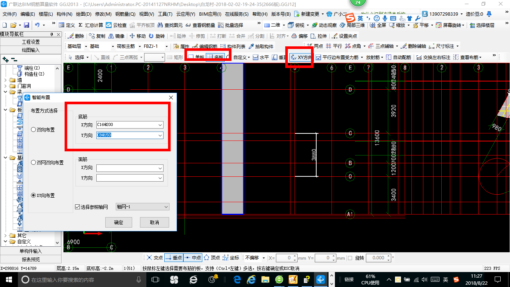Screen dimensions: 510x287
Task: Click X coordinate input field
Action: [x=284, y=258]
